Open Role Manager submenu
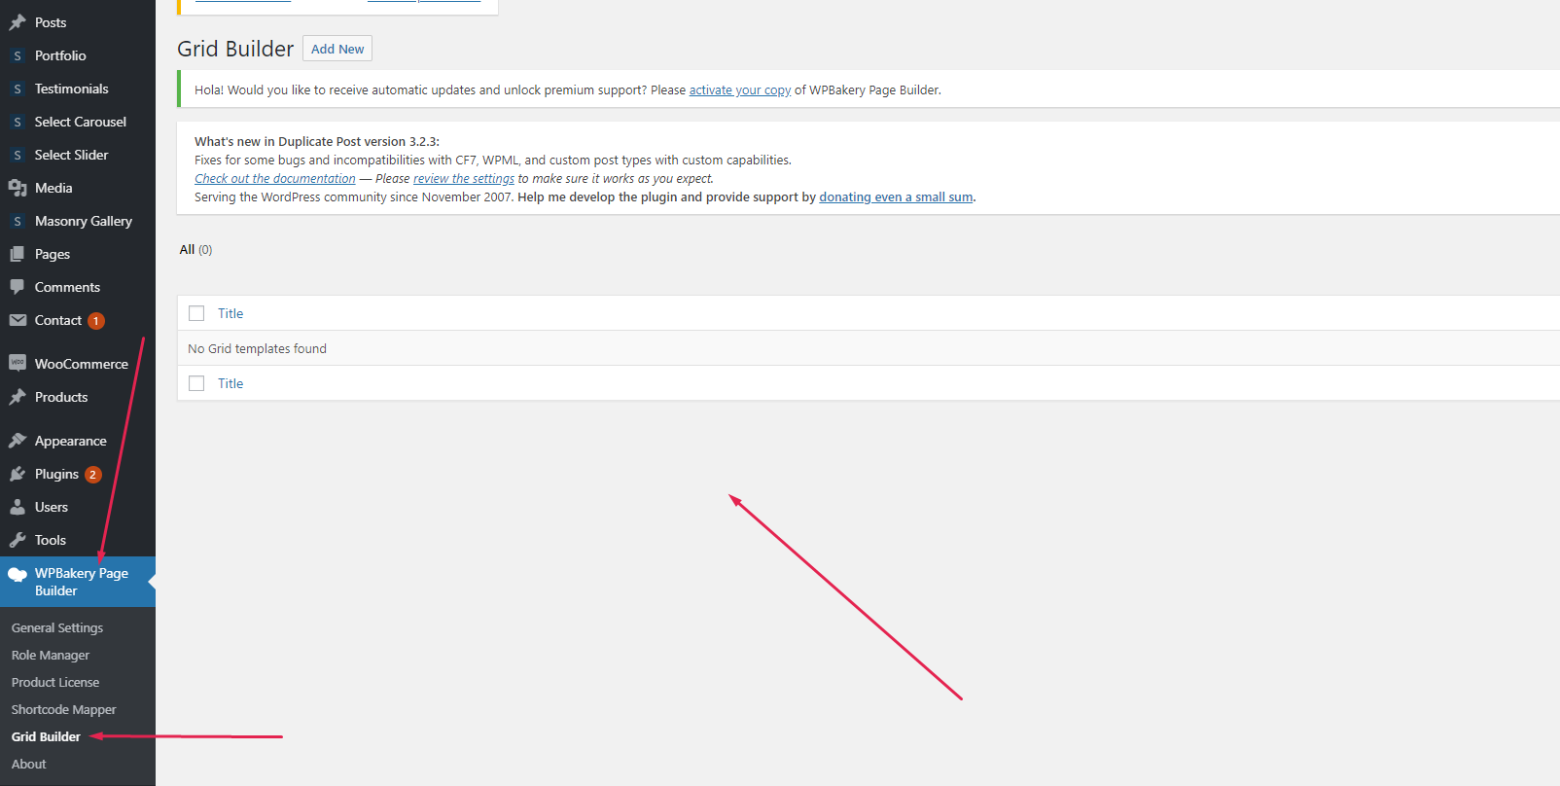1560x786 pixels. coord(51,656)
